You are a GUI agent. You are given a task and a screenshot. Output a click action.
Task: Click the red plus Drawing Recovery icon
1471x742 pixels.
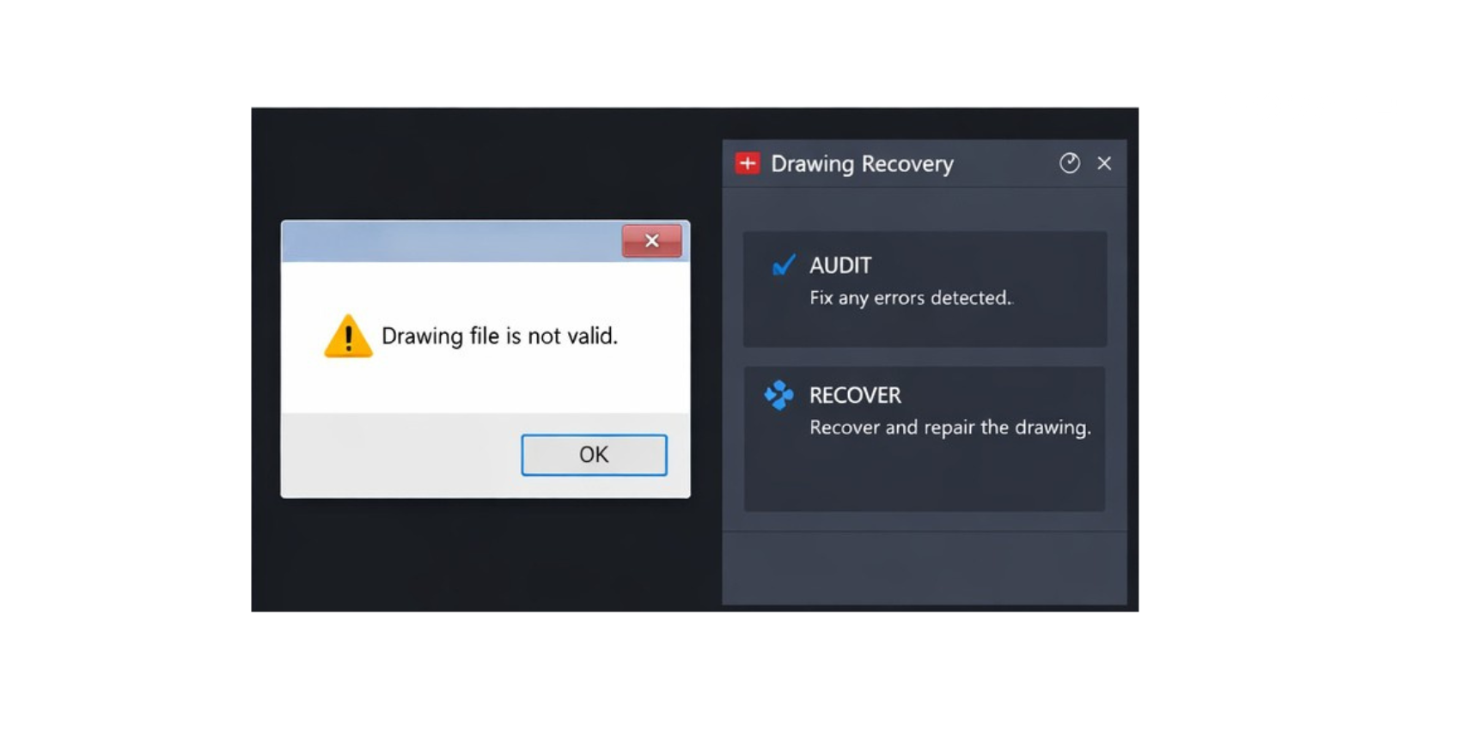(x=748, y=163)
